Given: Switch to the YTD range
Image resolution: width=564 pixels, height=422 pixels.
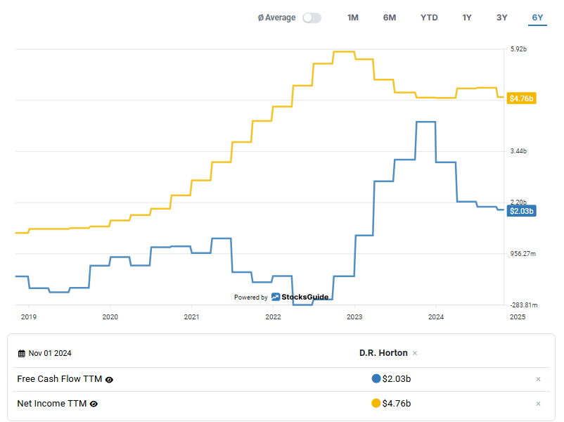Looking at the screenshot, I should pos(429,18).
